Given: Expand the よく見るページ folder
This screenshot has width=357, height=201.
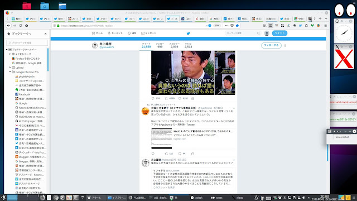Looking at the screenshot, I should [x=10, y=54].
